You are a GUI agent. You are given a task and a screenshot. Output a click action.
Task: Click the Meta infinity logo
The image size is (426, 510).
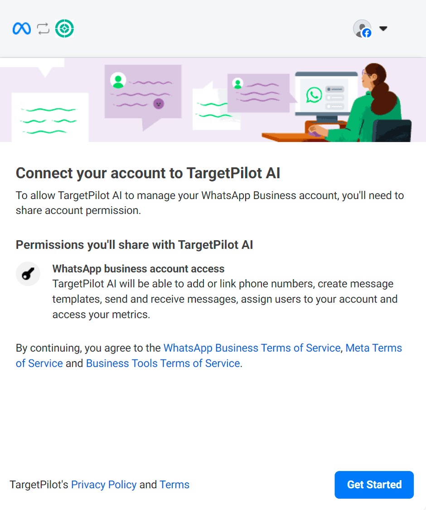21,29
